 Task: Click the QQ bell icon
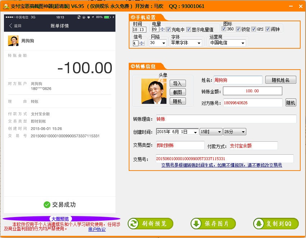click(x=259, y=224)
